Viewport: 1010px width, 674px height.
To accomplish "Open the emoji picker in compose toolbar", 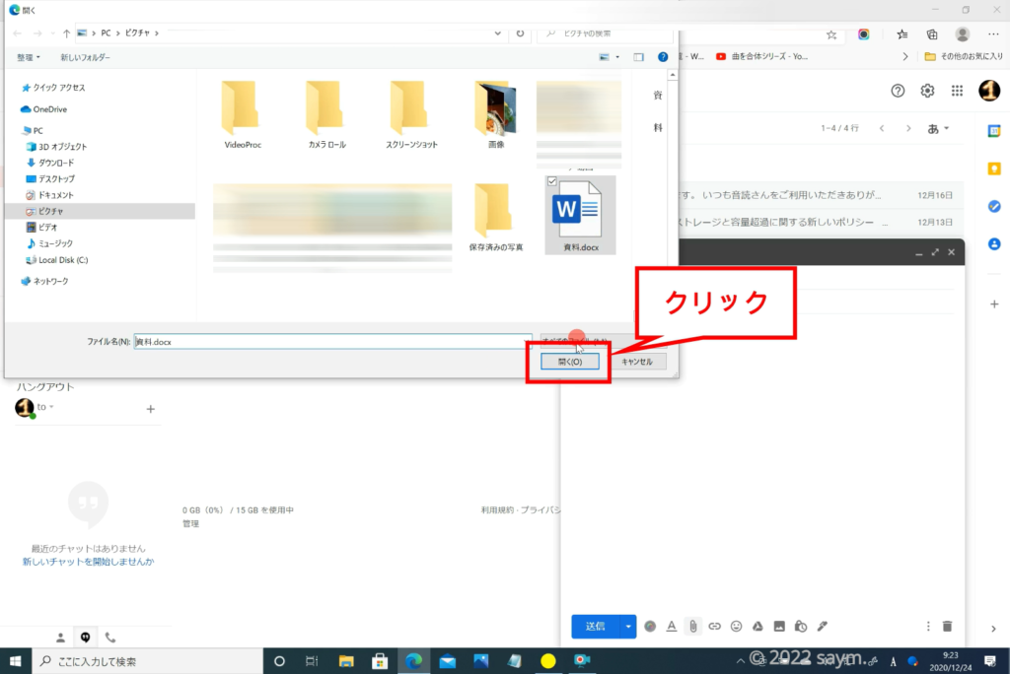I will [737, 626].
